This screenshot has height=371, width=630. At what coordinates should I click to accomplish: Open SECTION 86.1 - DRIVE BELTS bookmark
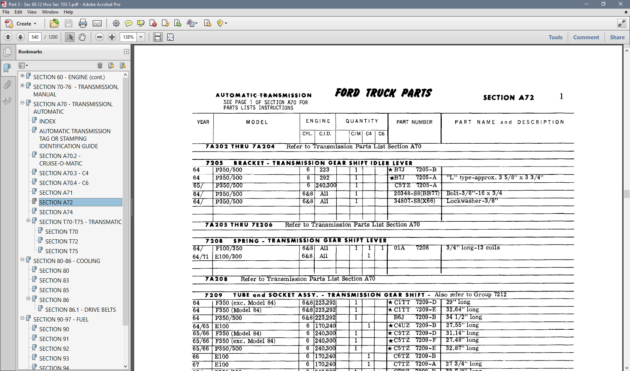coord(81,310)
